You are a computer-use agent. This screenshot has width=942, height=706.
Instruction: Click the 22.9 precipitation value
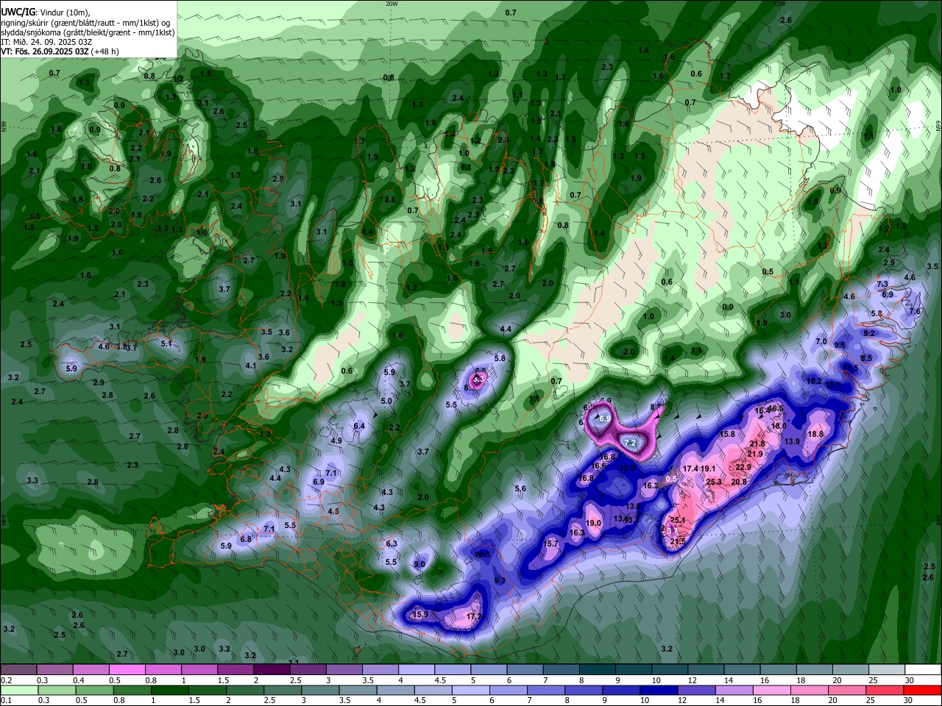point(743,467)
